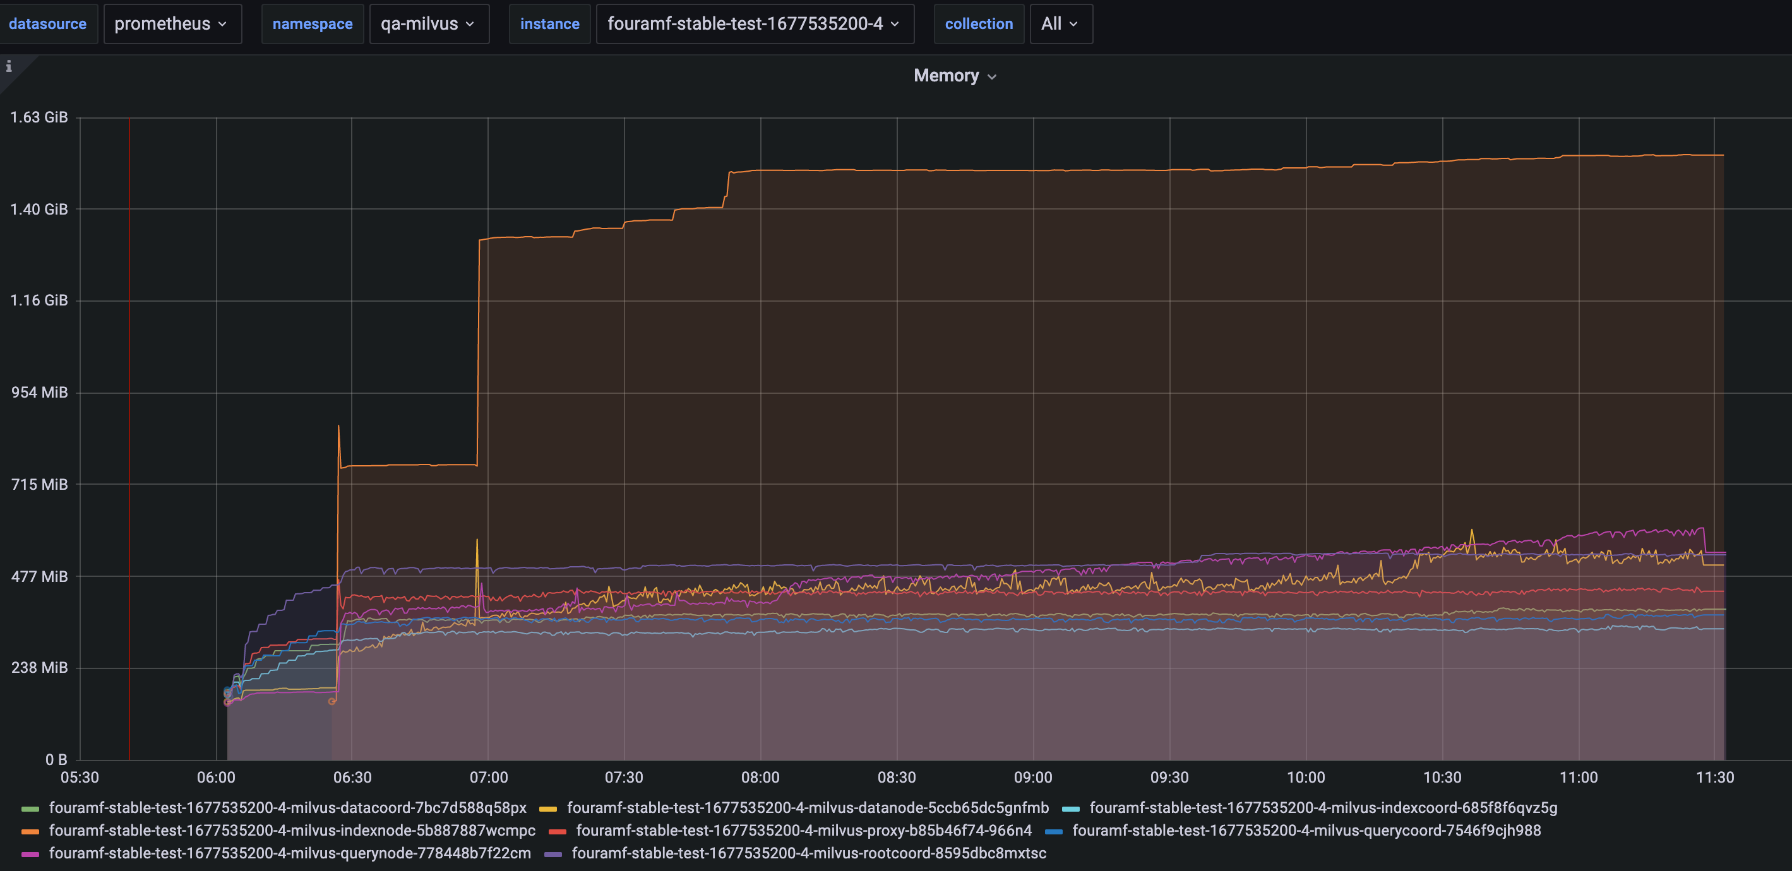Expand the Memory panel title menu
Image resolution: width=1792 pixels, height=871 pixels.
955,75
